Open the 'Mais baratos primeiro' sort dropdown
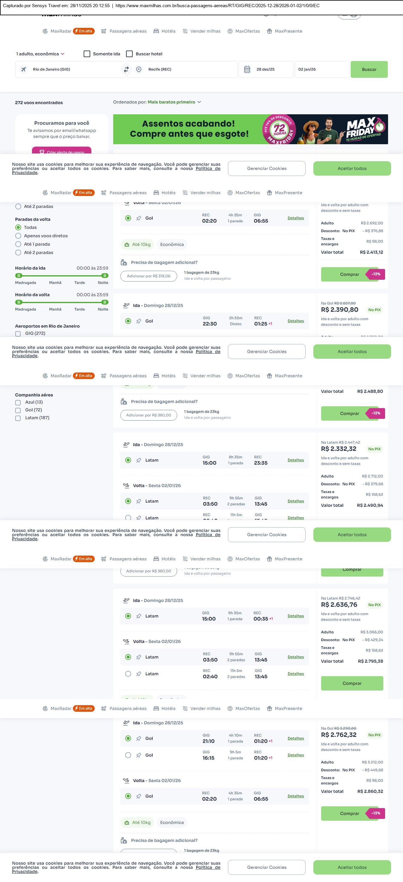403x882 pixels. pyautogui.click(x=174, y=102)
